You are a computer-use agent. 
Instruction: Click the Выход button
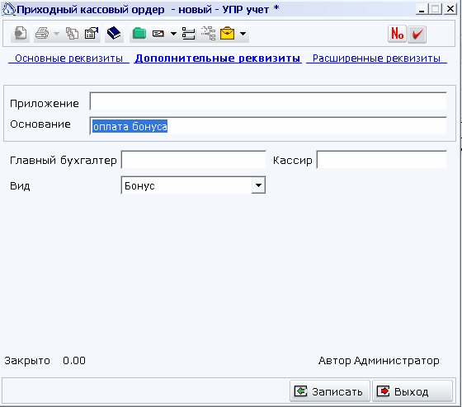coord(412,391)
